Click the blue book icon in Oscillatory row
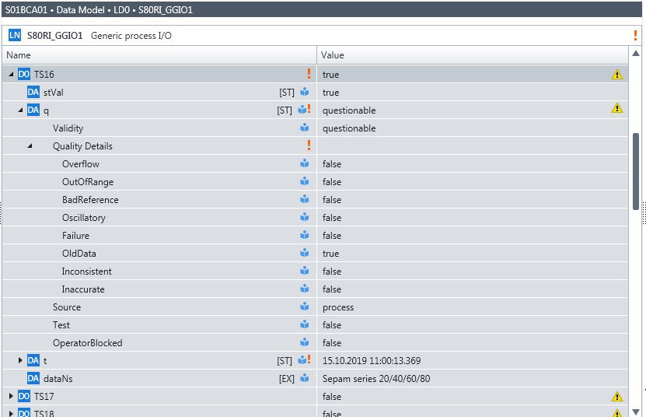Screen dimensions: 646x417 (305, 217)
